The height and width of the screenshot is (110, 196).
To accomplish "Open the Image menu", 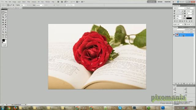I will pos(14,2).
